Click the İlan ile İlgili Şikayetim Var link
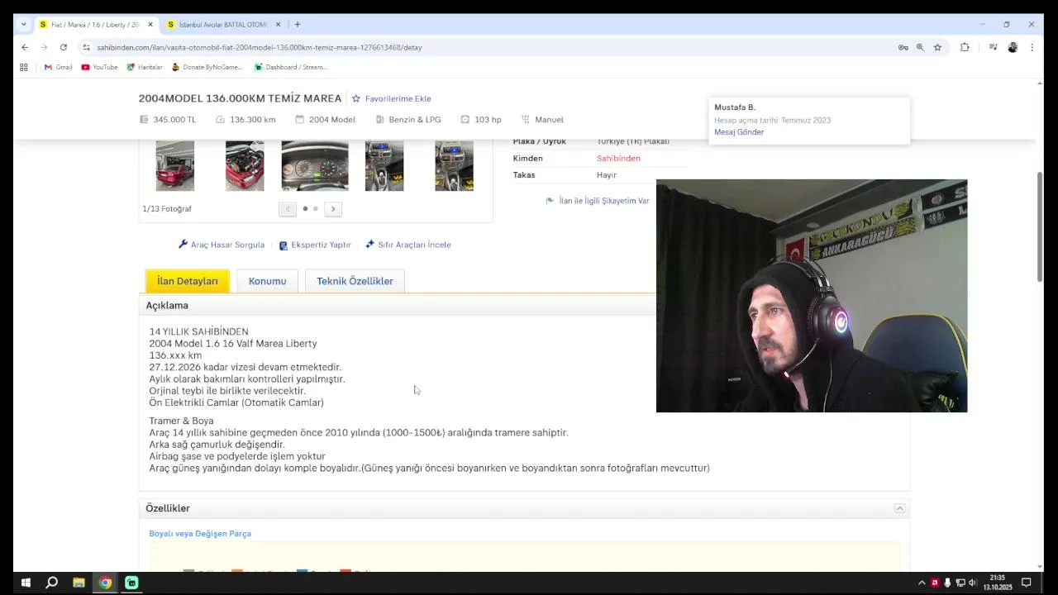This screenshot has height=595, width=1058. (x=598, y=201)
